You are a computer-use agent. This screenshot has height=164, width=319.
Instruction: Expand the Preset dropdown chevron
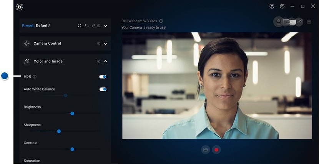click(105, 26)
